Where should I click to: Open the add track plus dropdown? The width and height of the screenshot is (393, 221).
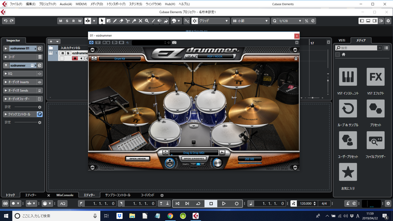[x=54, y=41]
